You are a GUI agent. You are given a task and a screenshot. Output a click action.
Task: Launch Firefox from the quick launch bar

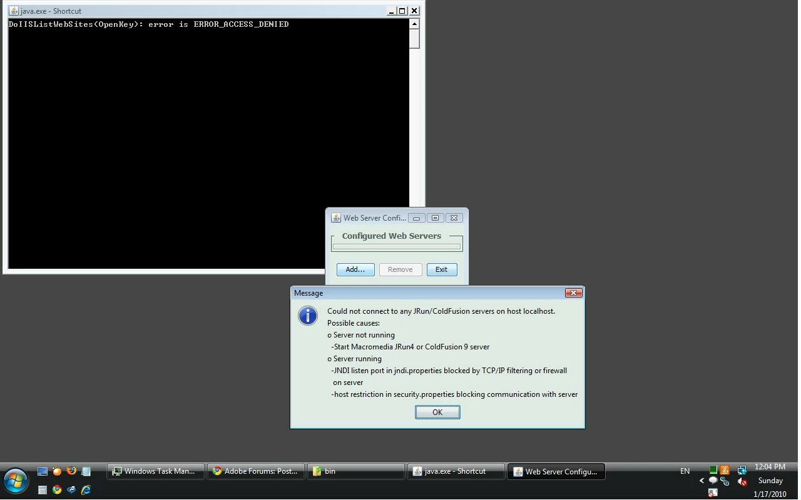pyautogui.click(x=71, y=471)
